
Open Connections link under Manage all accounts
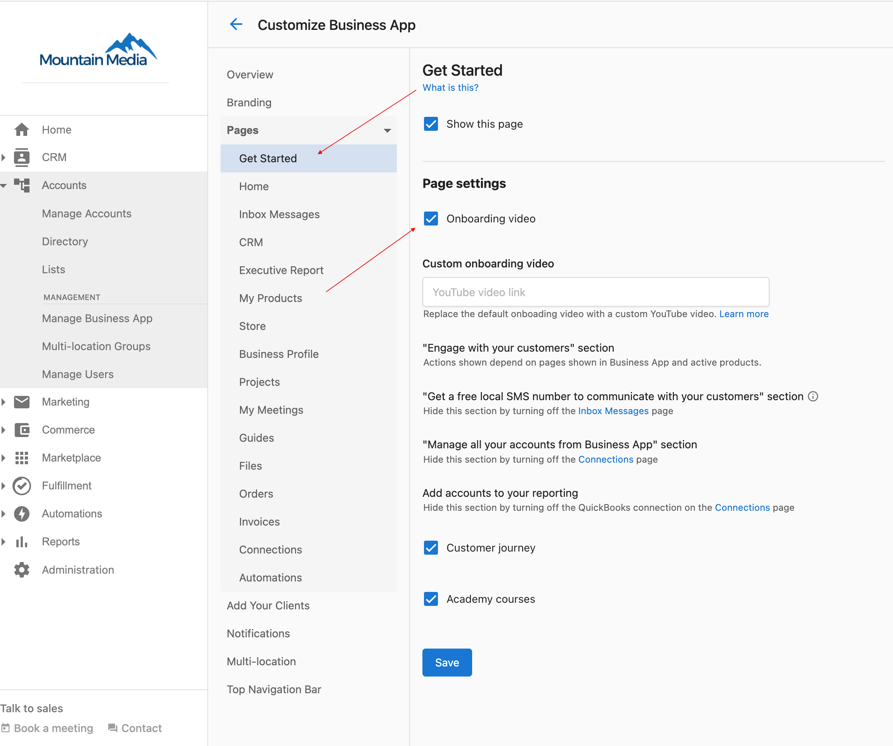(x=606, y=460)
